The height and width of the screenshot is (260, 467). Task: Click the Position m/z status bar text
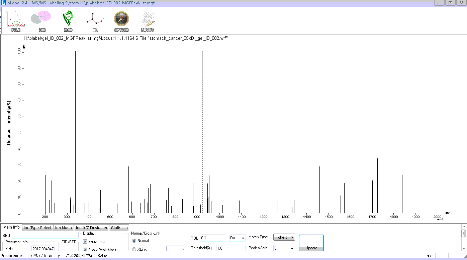click(54, 256)
